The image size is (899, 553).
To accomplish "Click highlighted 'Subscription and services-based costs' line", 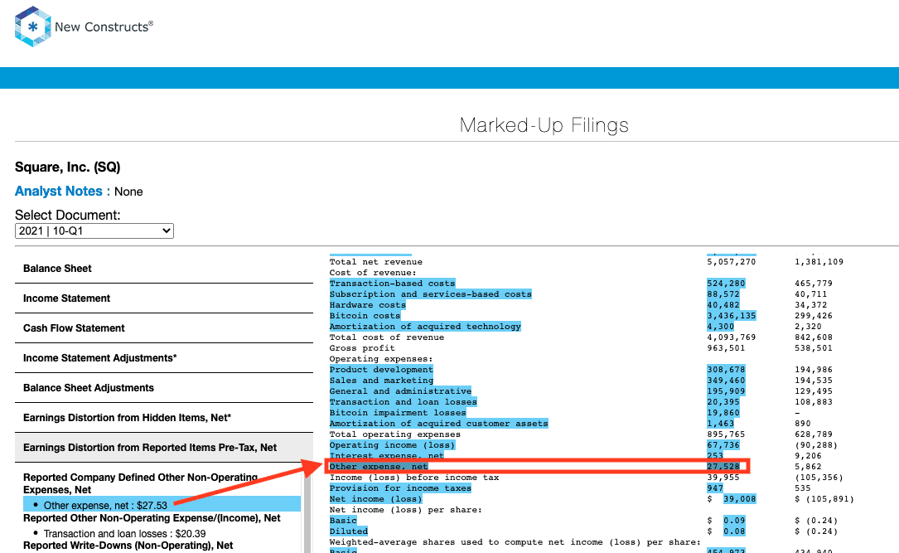I will [431, 294].
